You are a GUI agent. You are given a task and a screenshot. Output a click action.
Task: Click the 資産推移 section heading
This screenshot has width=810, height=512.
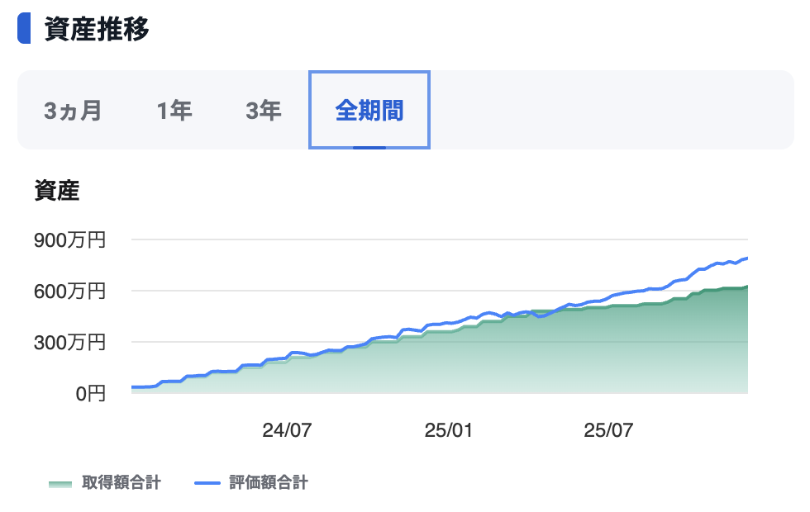point(97,29)
